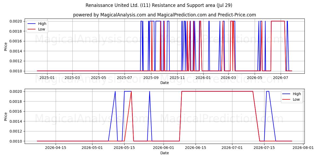The height and width of the screenshot is (159, 318).
Task: Click the 'Date' axis label under the bottom chart
Action: [x=165, y=153]
